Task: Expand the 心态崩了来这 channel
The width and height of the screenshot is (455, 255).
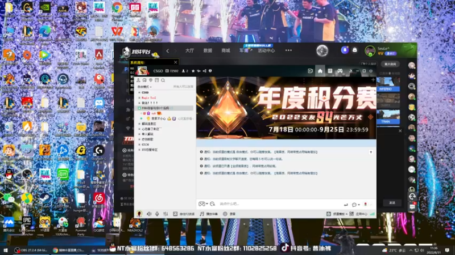Action: click(139, 129)
